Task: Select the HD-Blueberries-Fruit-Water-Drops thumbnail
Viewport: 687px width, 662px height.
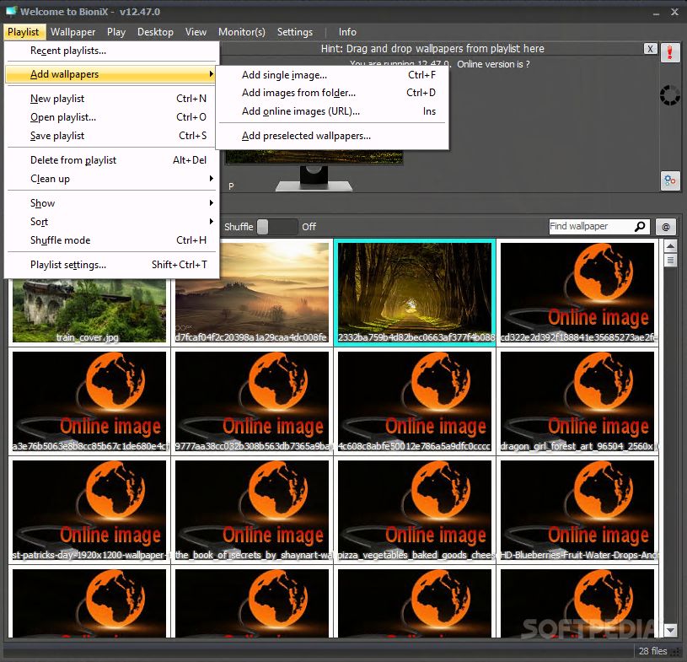Action: [577, 510]
